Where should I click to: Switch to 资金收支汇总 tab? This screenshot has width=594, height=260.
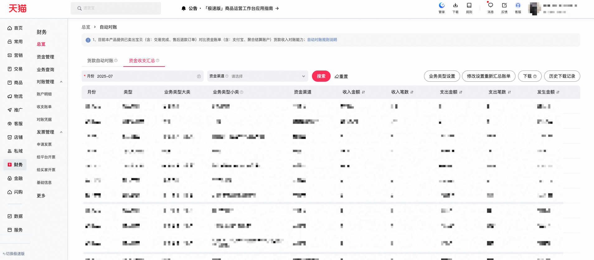pos(142,61)
